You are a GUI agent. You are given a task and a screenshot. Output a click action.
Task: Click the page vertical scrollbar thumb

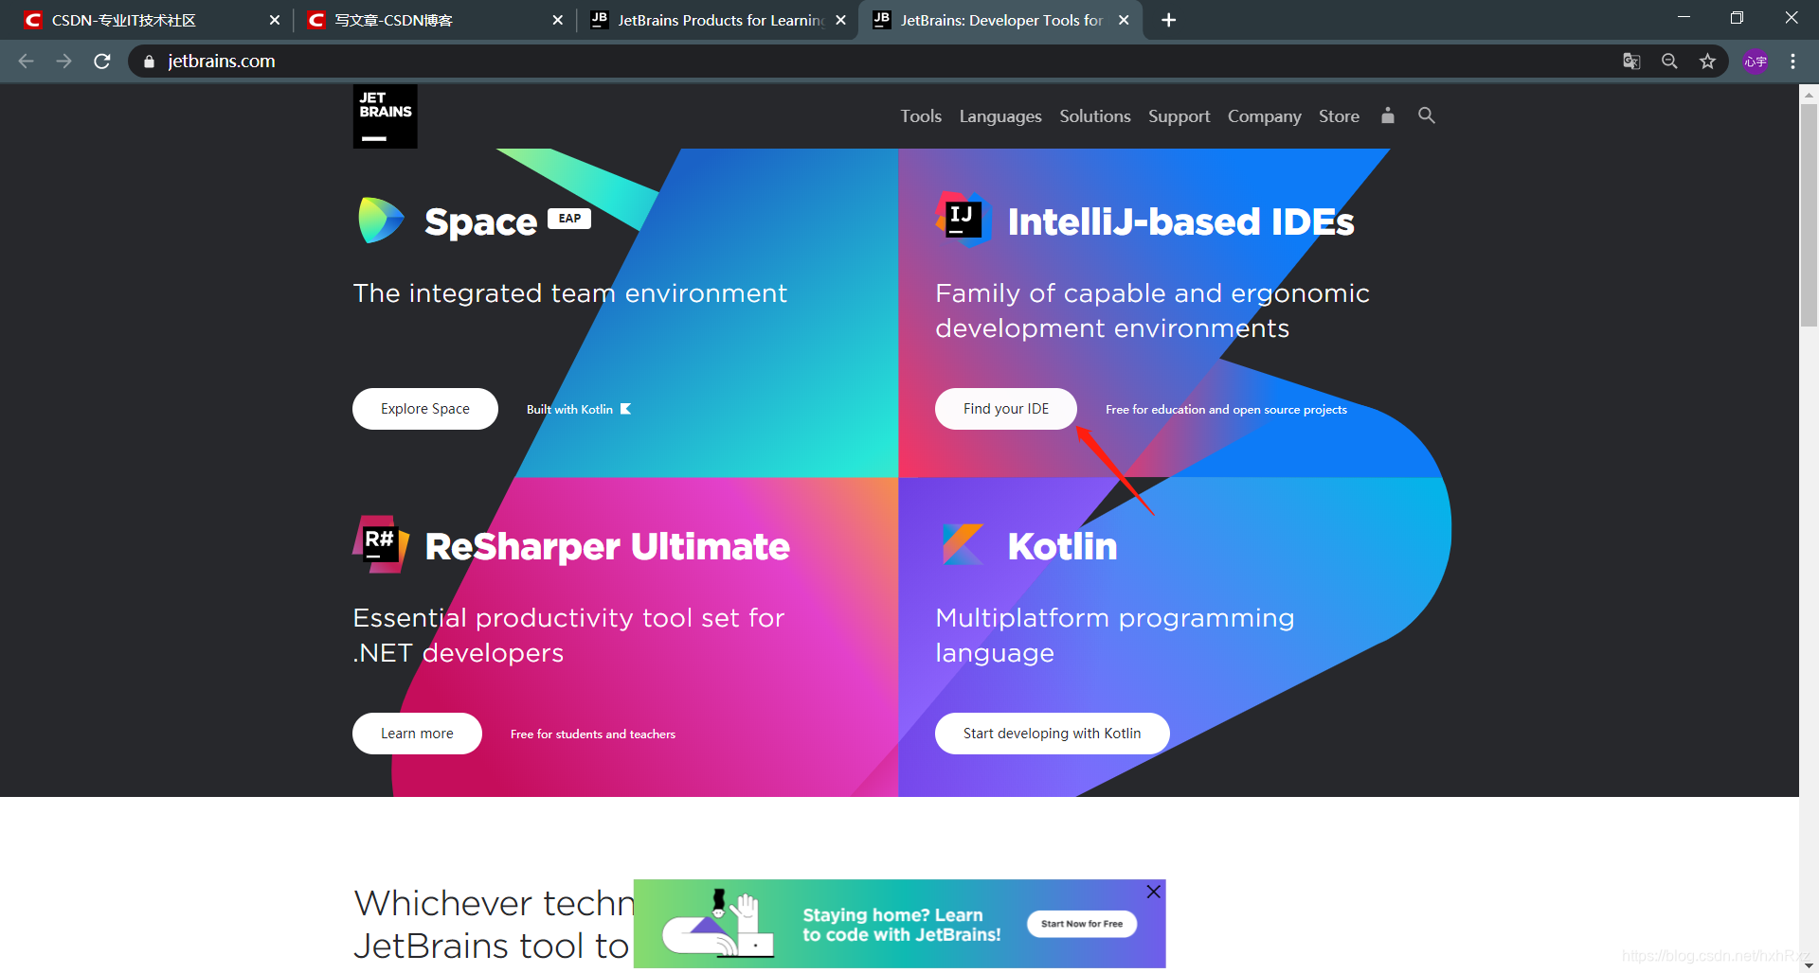pyautogui.click(x=1809, y=215)
